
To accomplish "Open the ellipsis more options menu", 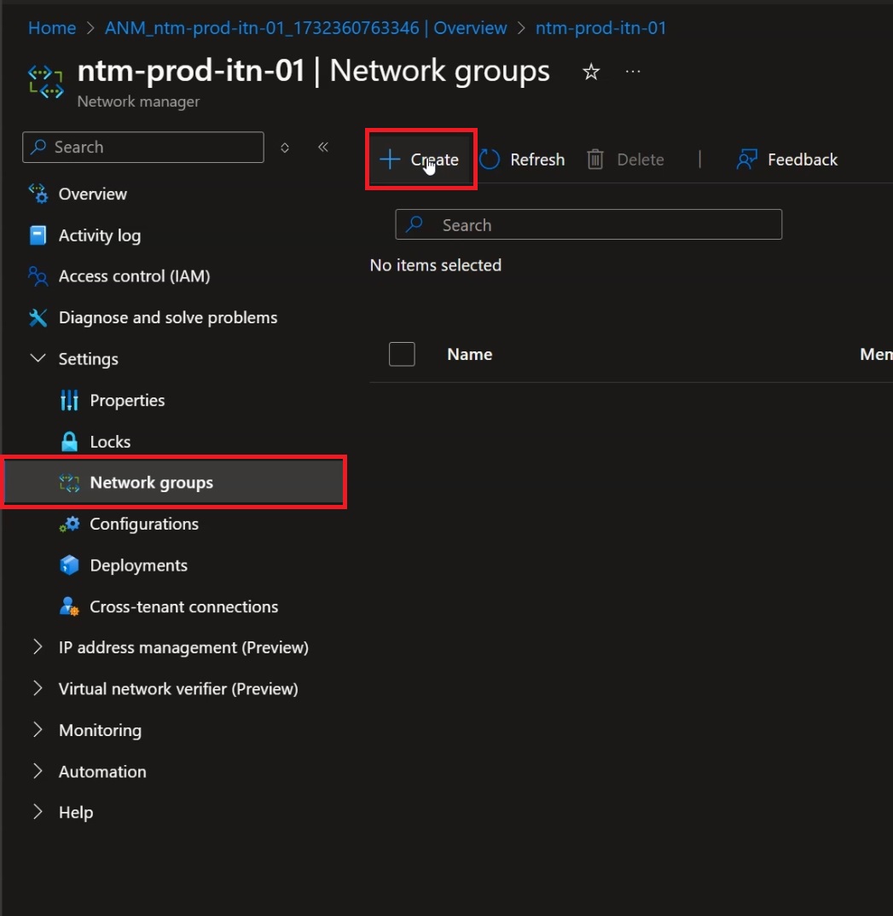I will coord(633,72).
